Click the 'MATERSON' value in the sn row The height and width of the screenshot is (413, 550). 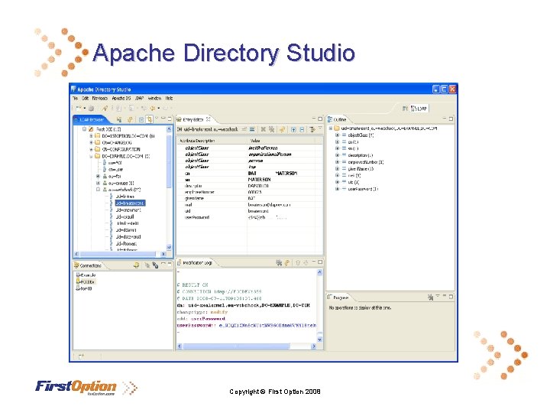point(259,180)
